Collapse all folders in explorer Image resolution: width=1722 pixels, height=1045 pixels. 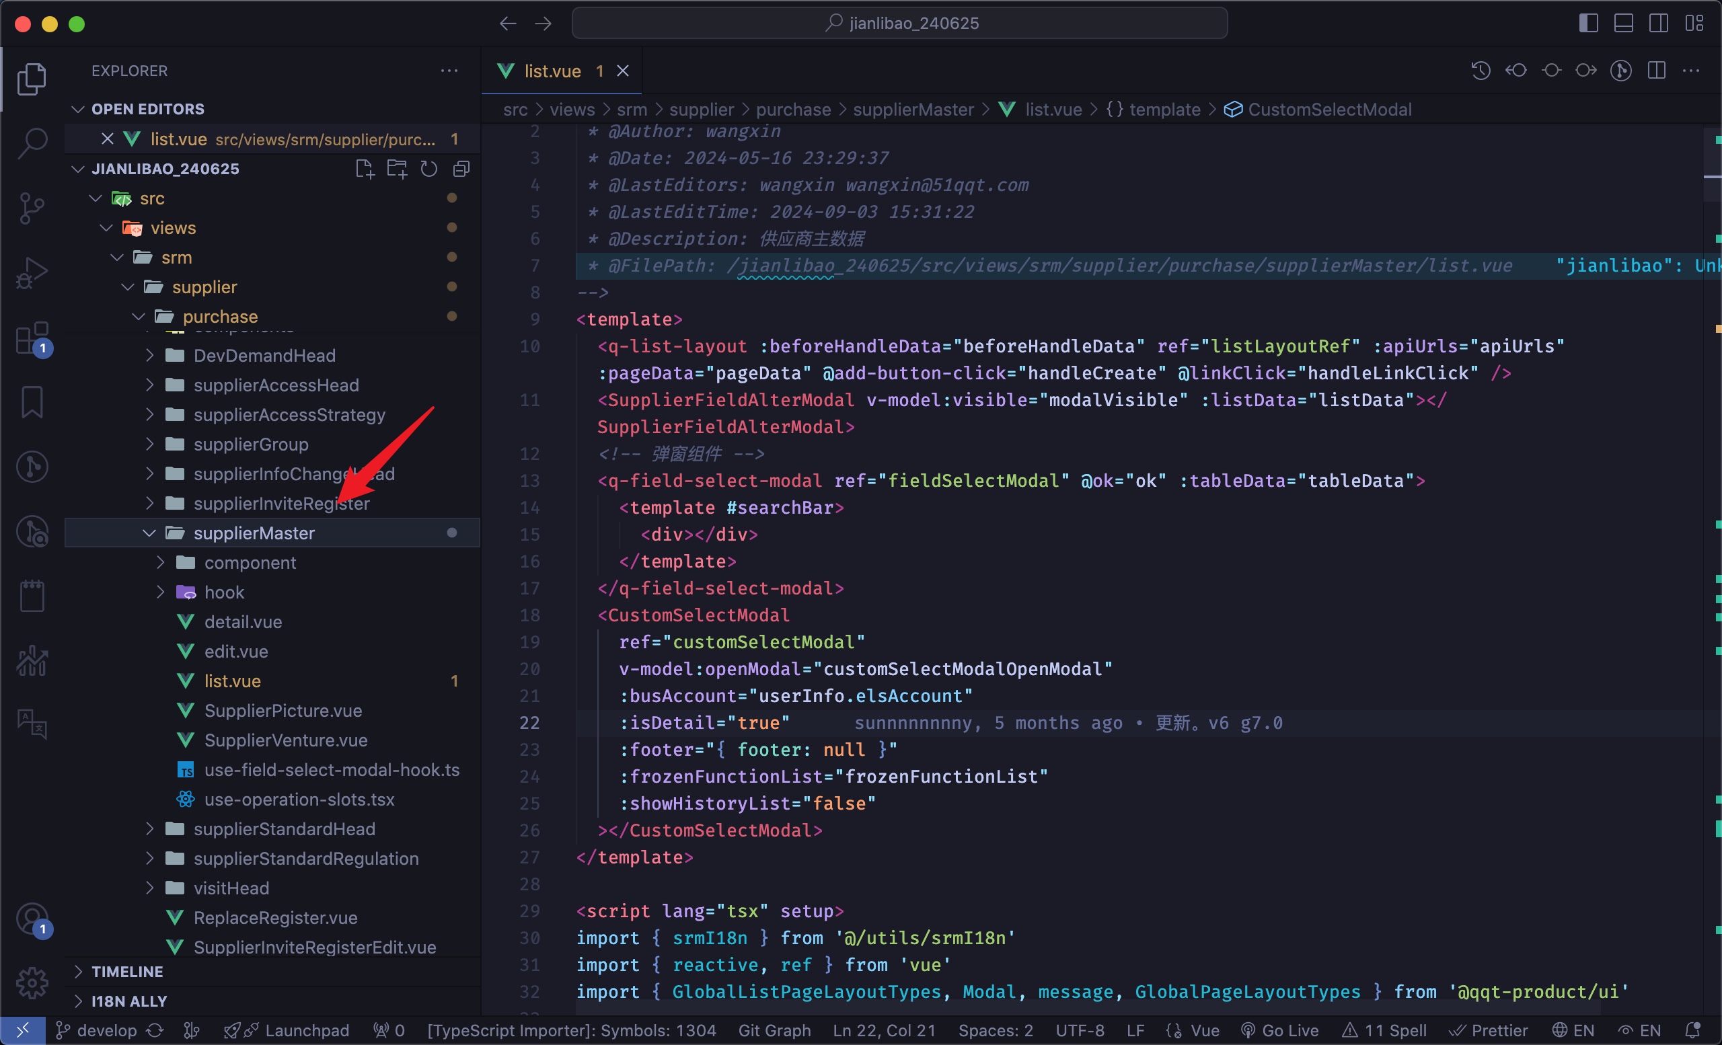461,169
